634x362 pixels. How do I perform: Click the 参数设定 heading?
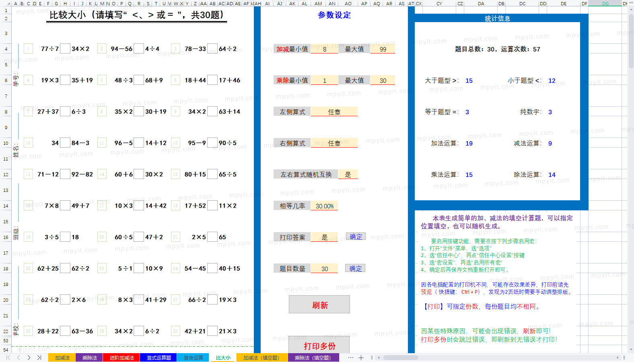[334, 15]
